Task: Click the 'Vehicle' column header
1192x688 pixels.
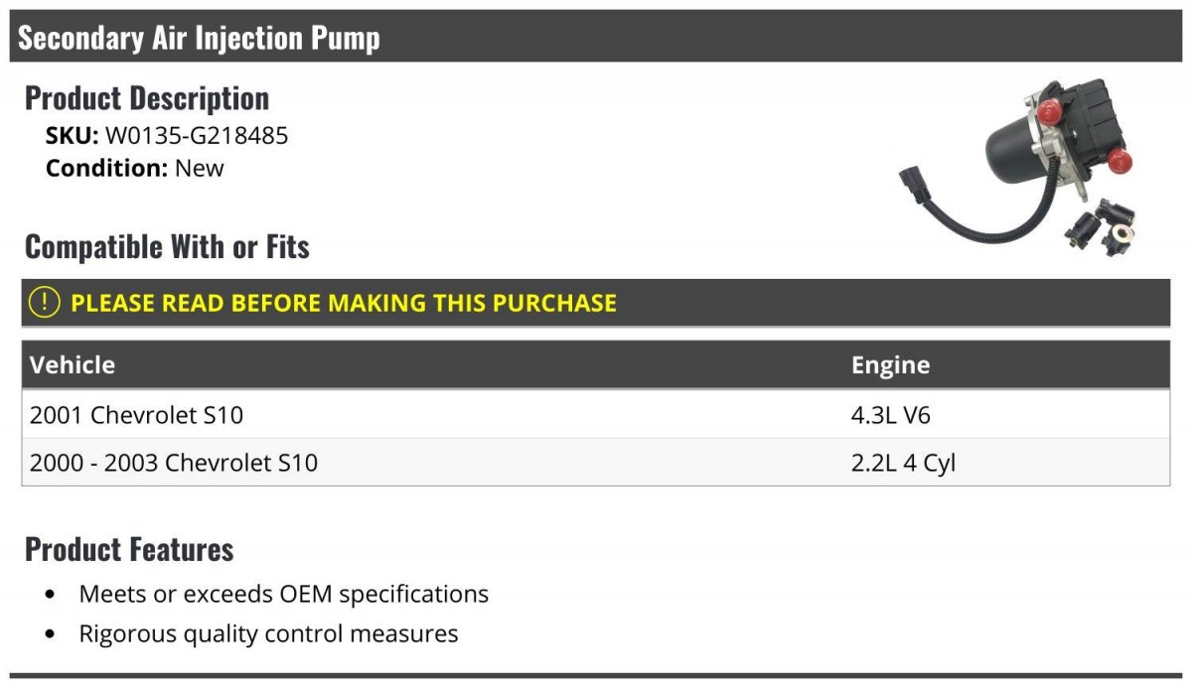Action: point(73,364)
